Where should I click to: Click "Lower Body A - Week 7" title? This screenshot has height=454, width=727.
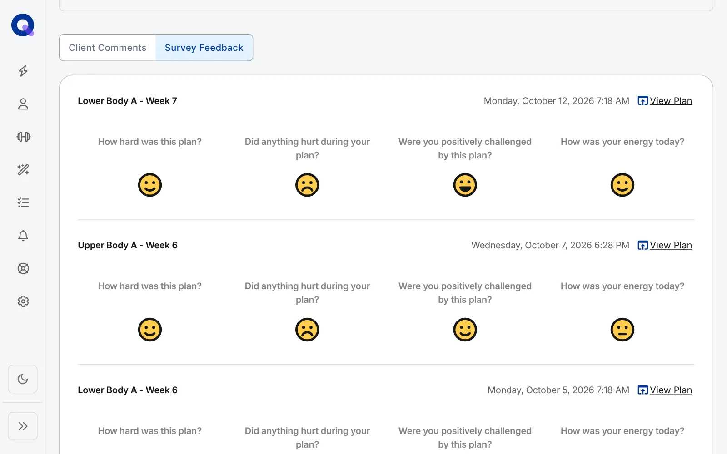tap(127, 101)
